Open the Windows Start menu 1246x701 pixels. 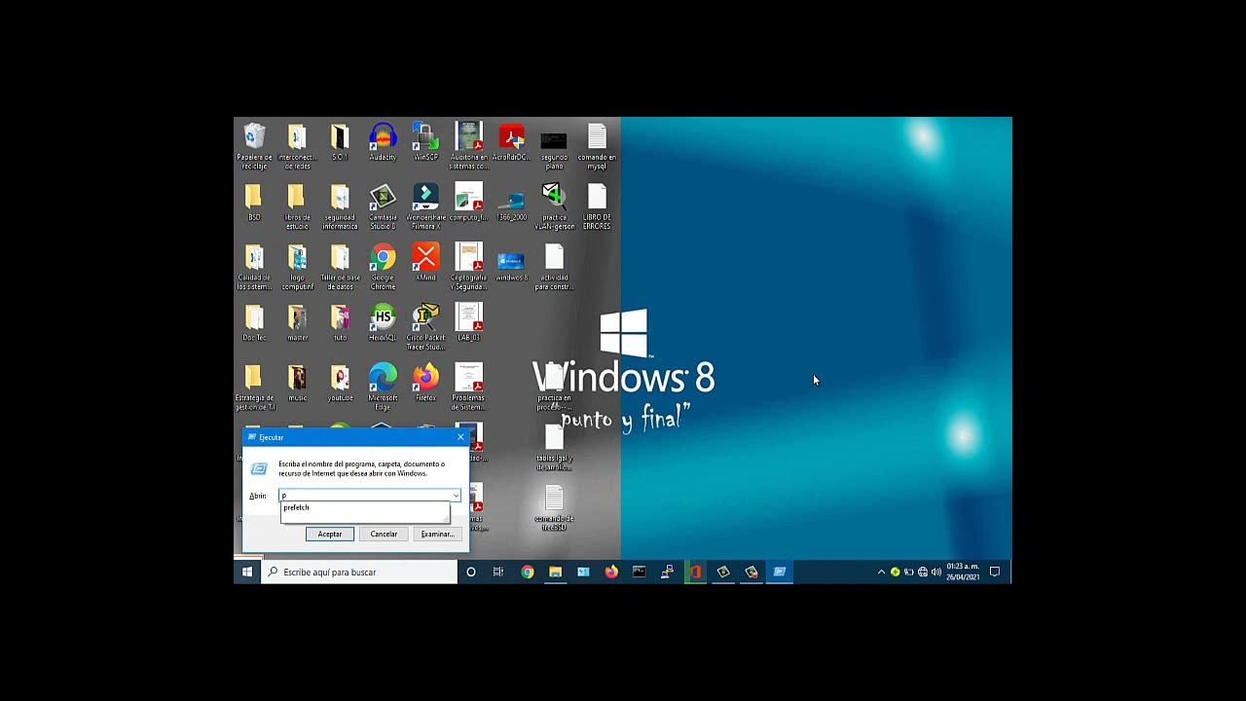click(247, 572)
